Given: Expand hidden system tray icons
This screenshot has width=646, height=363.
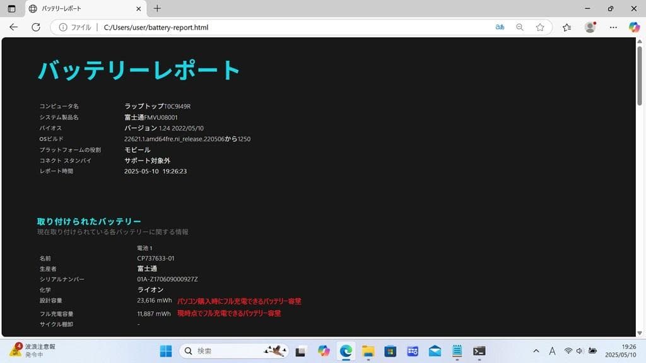Looking at the screenshot, I should point(536,351).
